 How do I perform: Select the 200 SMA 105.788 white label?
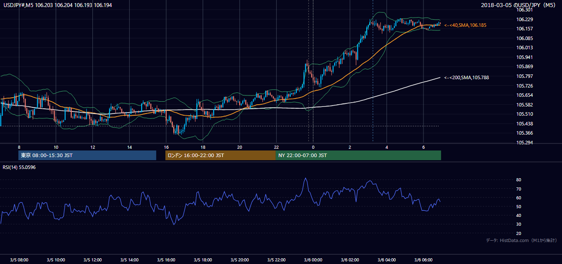click(467, 77)
